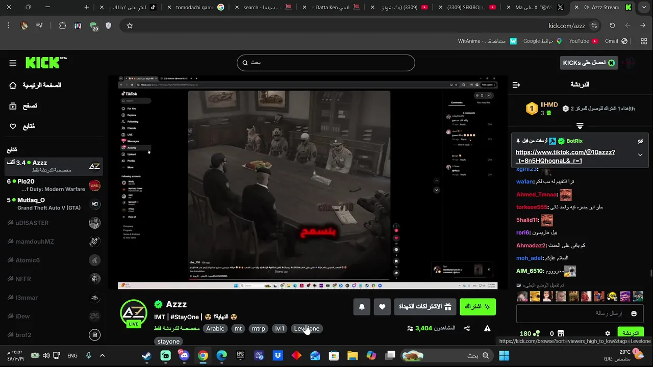The height and width of the screenshot is (367, 653).
Task: Open the emoji picker in chat box
Action: pos(634,313)
